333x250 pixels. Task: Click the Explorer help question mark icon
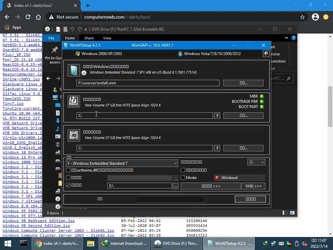[x=294, y=38]
